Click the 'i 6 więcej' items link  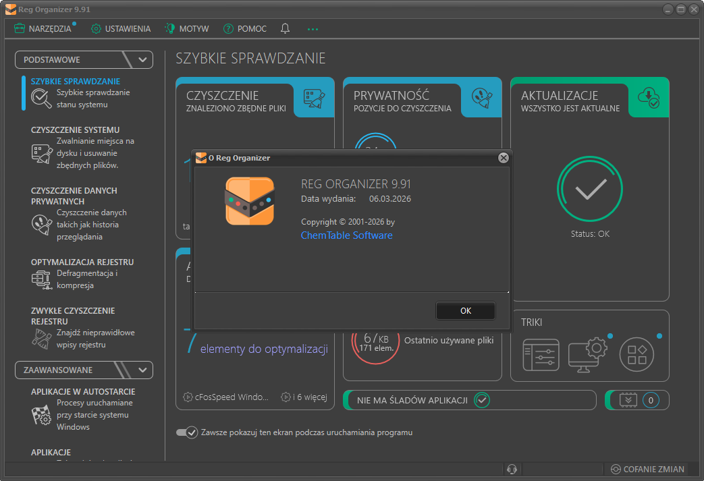pyautogui.click(x=304, y=397)
